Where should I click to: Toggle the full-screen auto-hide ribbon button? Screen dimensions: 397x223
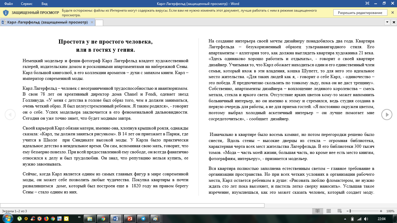coord(367,3)
